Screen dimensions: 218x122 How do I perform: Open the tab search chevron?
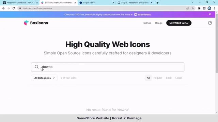(192, 2)
